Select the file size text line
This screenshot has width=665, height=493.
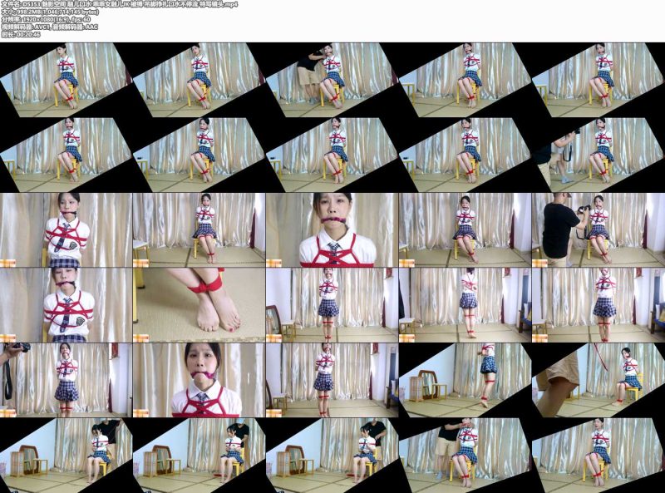coord(51,12)
